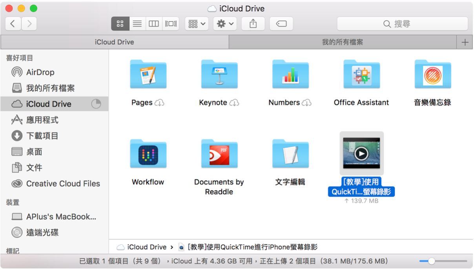Open the 音樂備忘錄 folder
This screenshot has height=270, width=474.
click(x=432, y=74)
